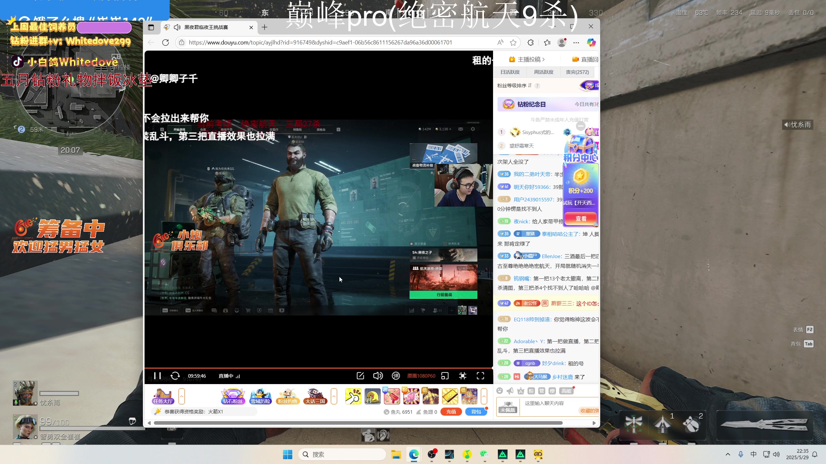Click the page horizontal scrollbar
Screen dimensions: 826x464
point(358,423)
